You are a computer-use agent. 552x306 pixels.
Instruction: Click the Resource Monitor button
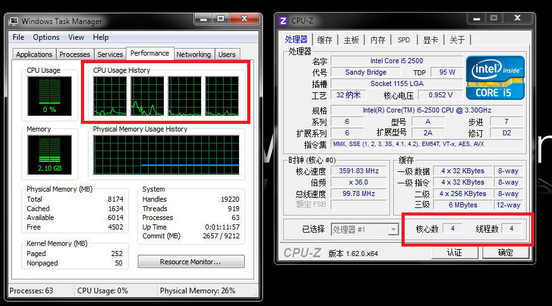tap(191, 262)
